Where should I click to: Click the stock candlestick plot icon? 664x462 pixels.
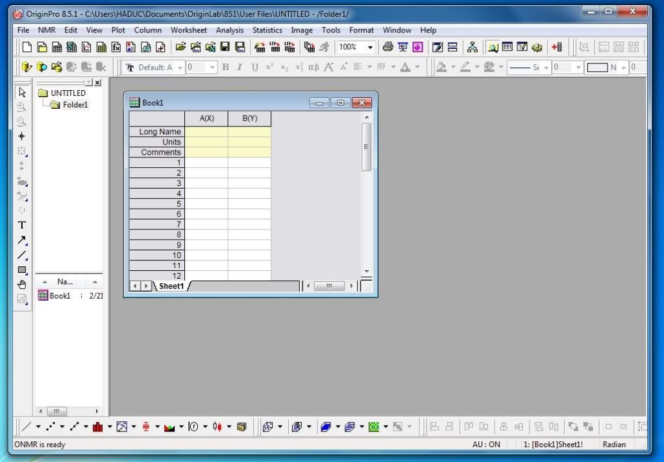[217, 427]
